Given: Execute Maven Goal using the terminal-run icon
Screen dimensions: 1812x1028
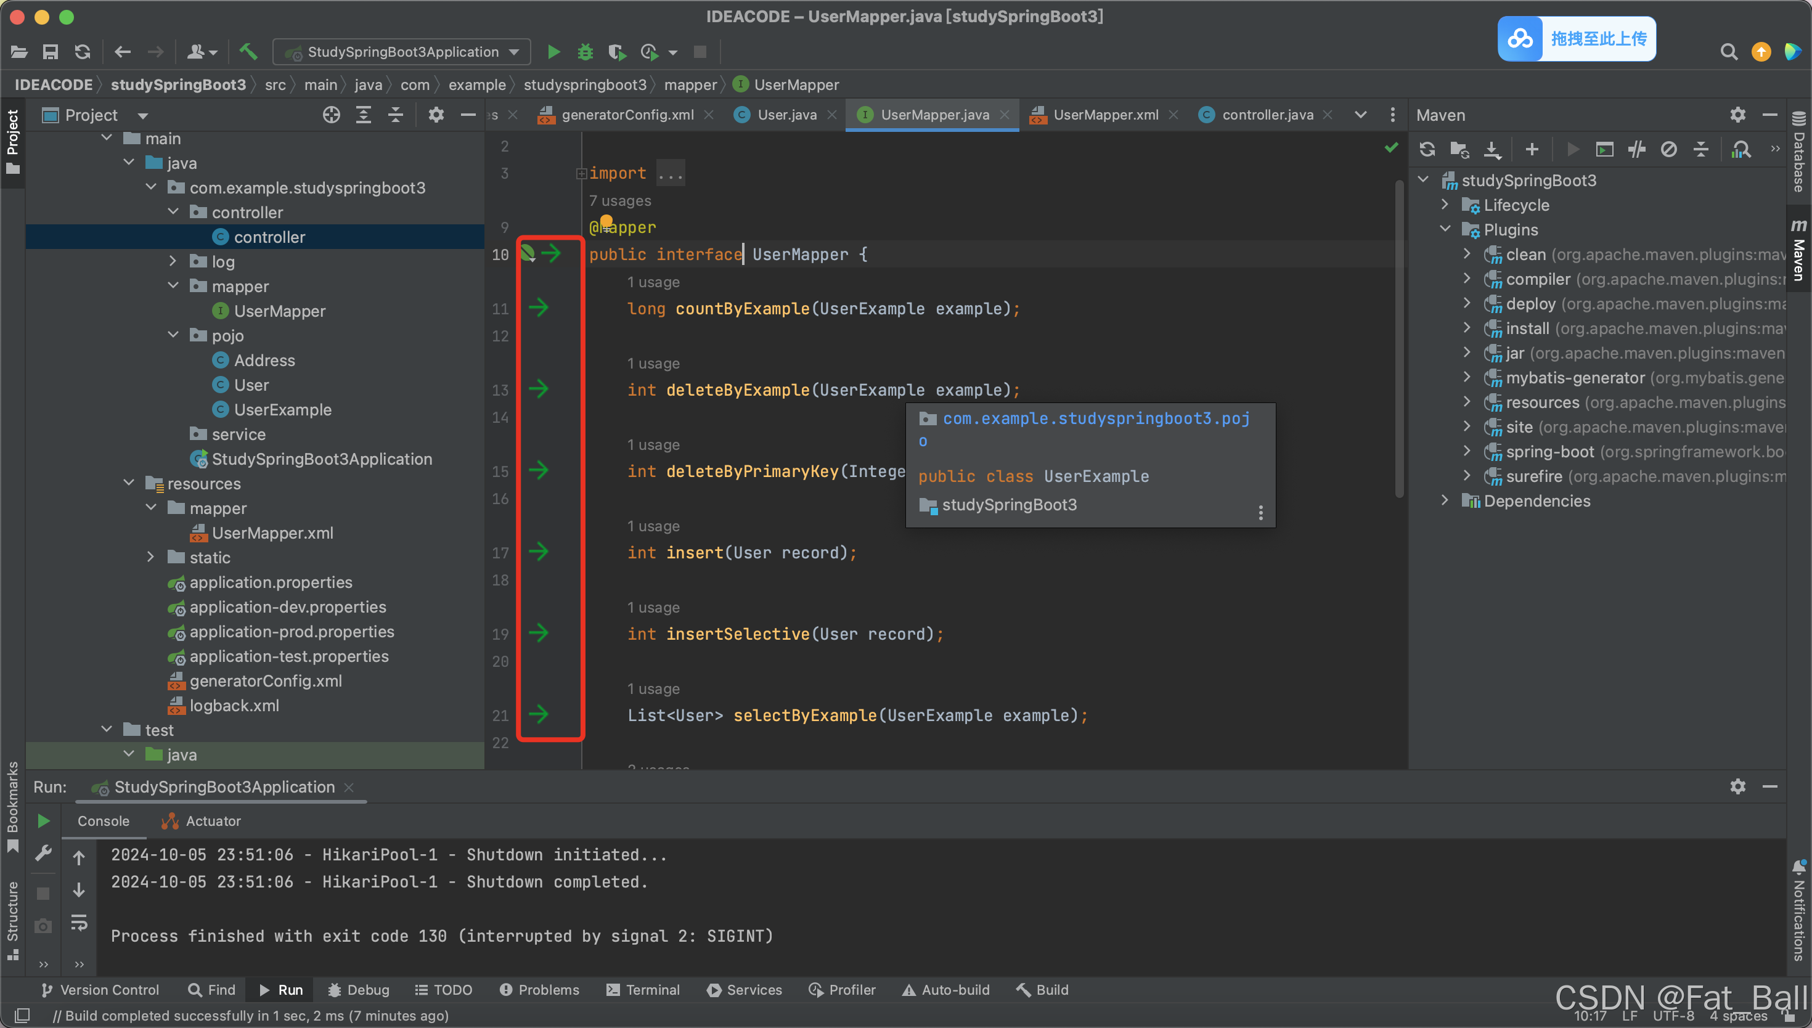Looking at the screenshot, I should pos(1605,149).
